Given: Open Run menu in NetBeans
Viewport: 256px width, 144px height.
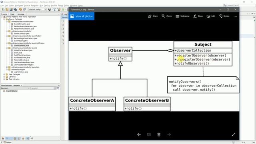Looking at the screenshot, I should [x=42, y=6].
